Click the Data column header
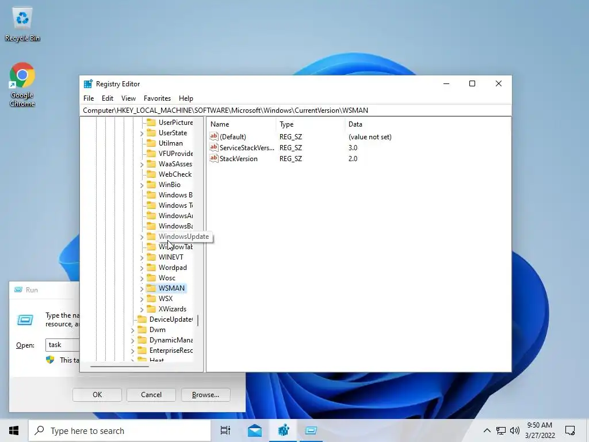Viewport: 589px width, 442px height. [x=427, y=124]
